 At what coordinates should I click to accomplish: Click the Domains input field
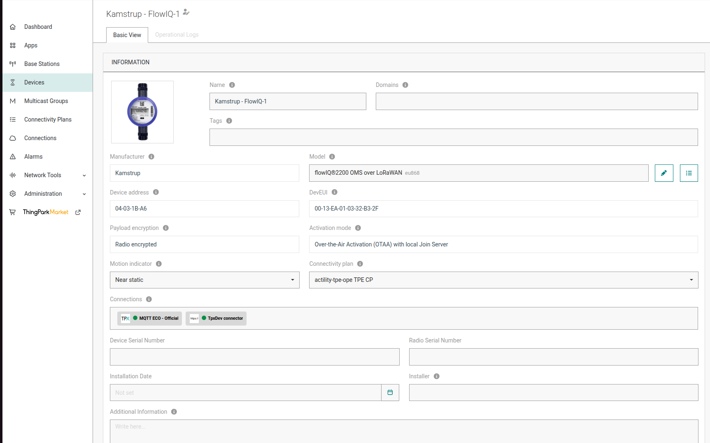click(537, 101)
